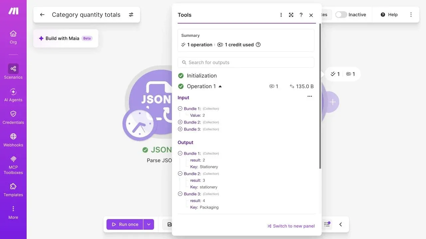The image size is (426, 239).
Task: Open the notes list icon in bottom toolbar
Action: pyautogui.click(x=327, y=224)
